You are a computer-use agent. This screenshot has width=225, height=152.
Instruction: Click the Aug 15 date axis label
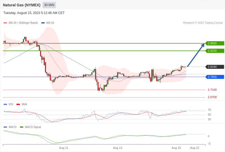click(x=176, y=148)
